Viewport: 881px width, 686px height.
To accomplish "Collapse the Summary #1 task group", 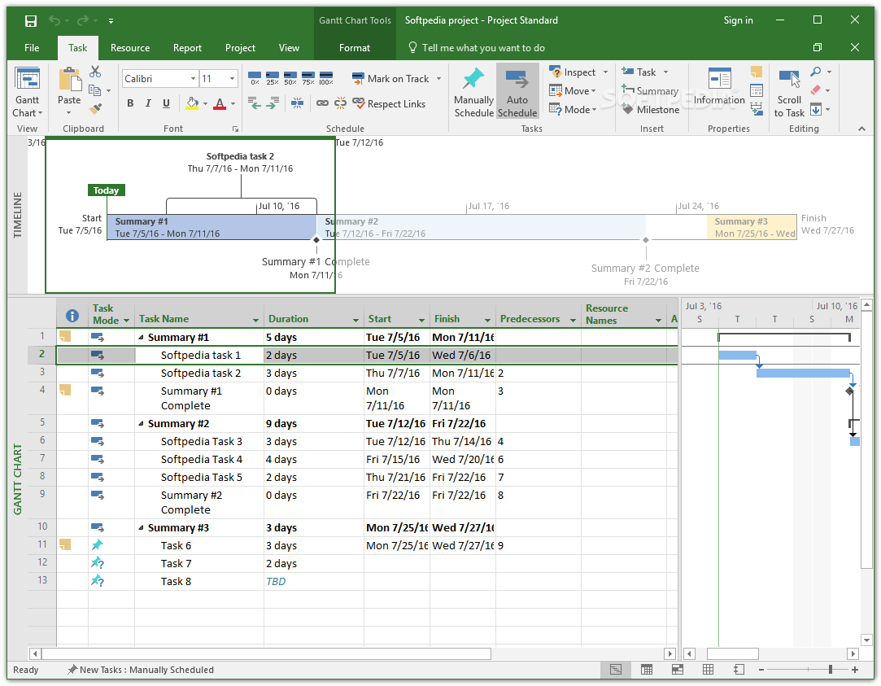I will tap(141, 338).
